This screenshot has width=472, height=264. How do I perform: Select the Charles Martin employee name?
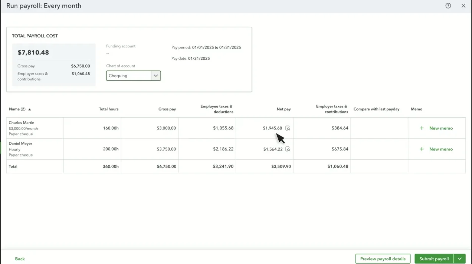coord(22,123)
